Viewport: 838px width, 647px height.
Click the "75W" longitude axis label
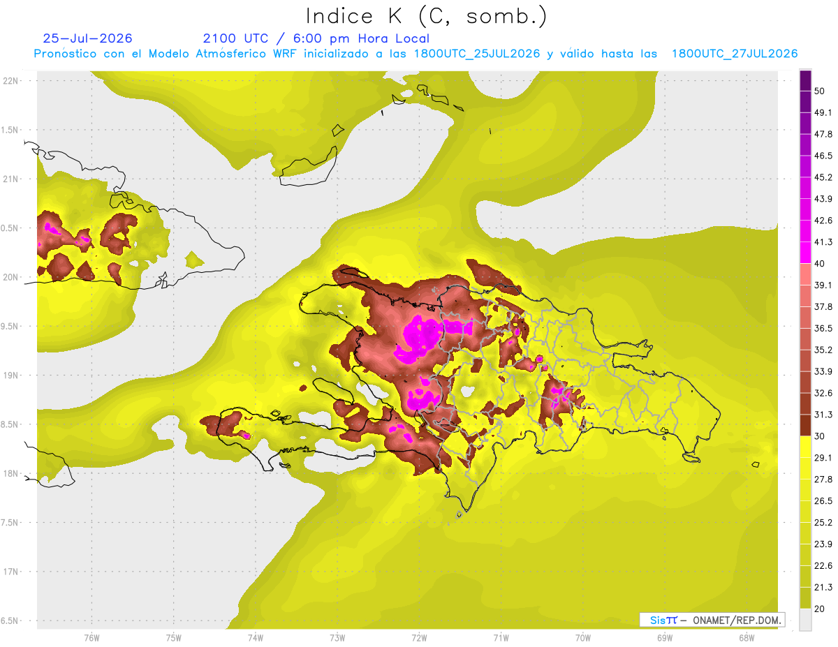[174, 639]
